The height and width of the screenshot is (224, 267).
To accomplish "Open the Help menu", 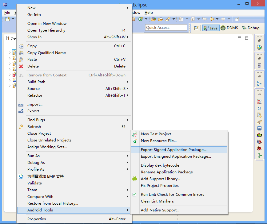I will pyautogui.click(x=149, y=13).
